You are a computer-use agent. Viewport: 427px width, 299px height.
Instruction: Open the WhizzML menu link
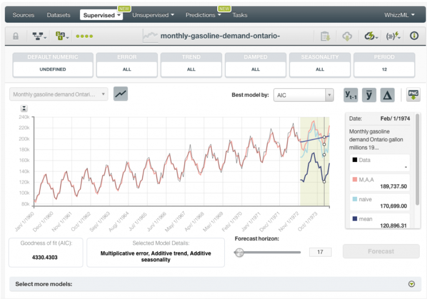point(399,15)
